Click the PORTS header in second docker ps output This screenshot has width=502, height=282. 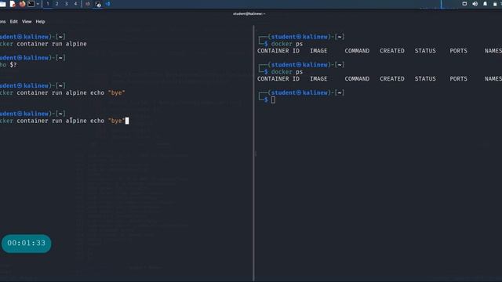tap(458, 78)
